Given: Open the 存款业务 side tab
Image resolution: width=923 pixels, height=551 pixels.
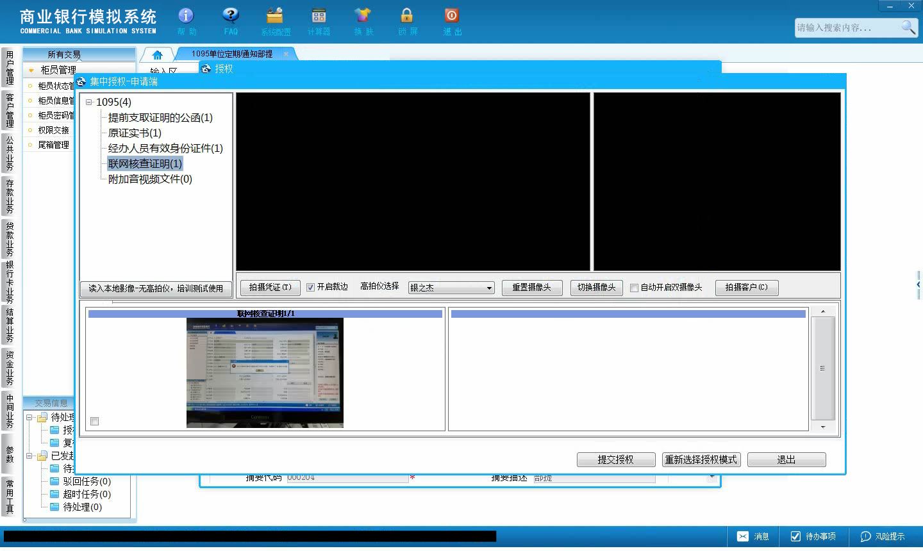Looking at the screenshot, I should (x=9, y=196).
